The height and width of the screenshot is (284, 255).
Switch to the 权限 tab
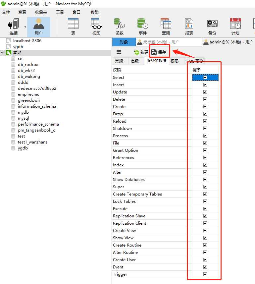[175, 61]
